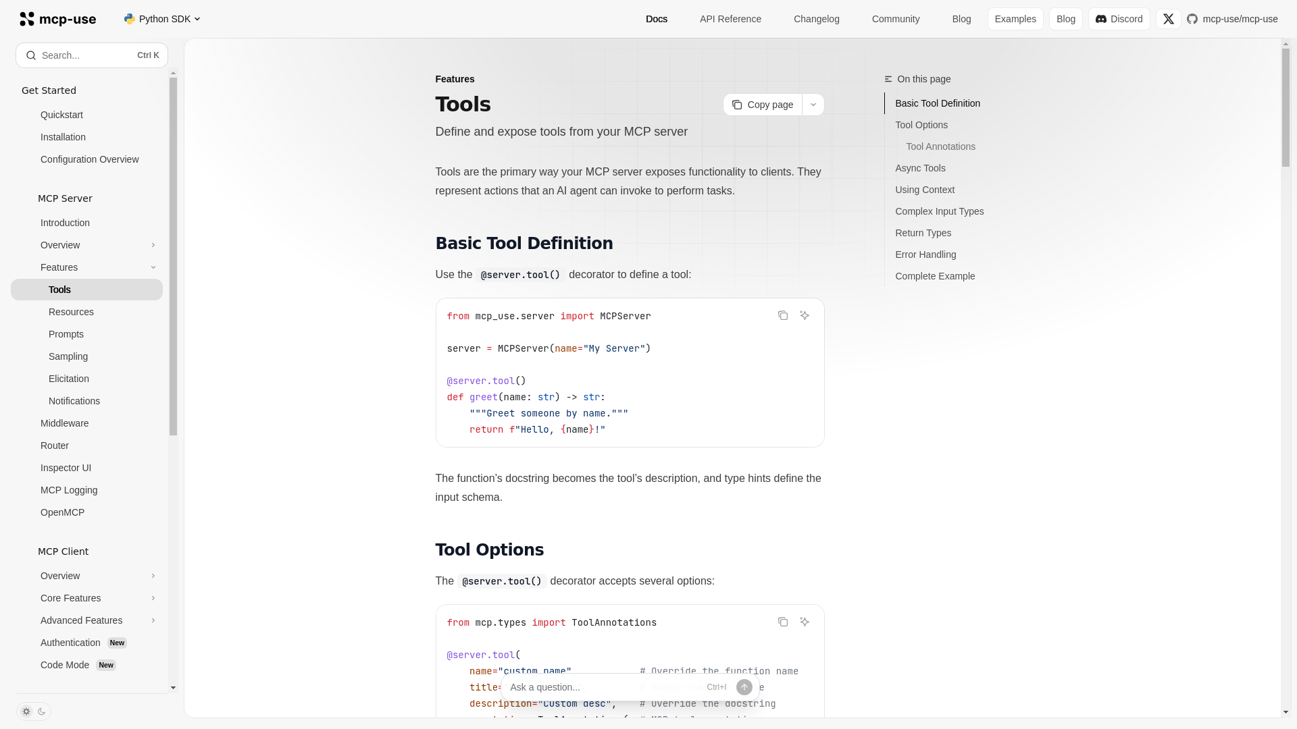
Task: Switch to dark theme moon icon
Action: (x=41, y=711)
